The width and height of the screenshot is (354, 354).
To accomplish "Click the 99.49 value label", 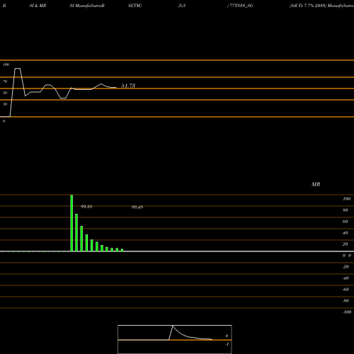I will [137, 207].
